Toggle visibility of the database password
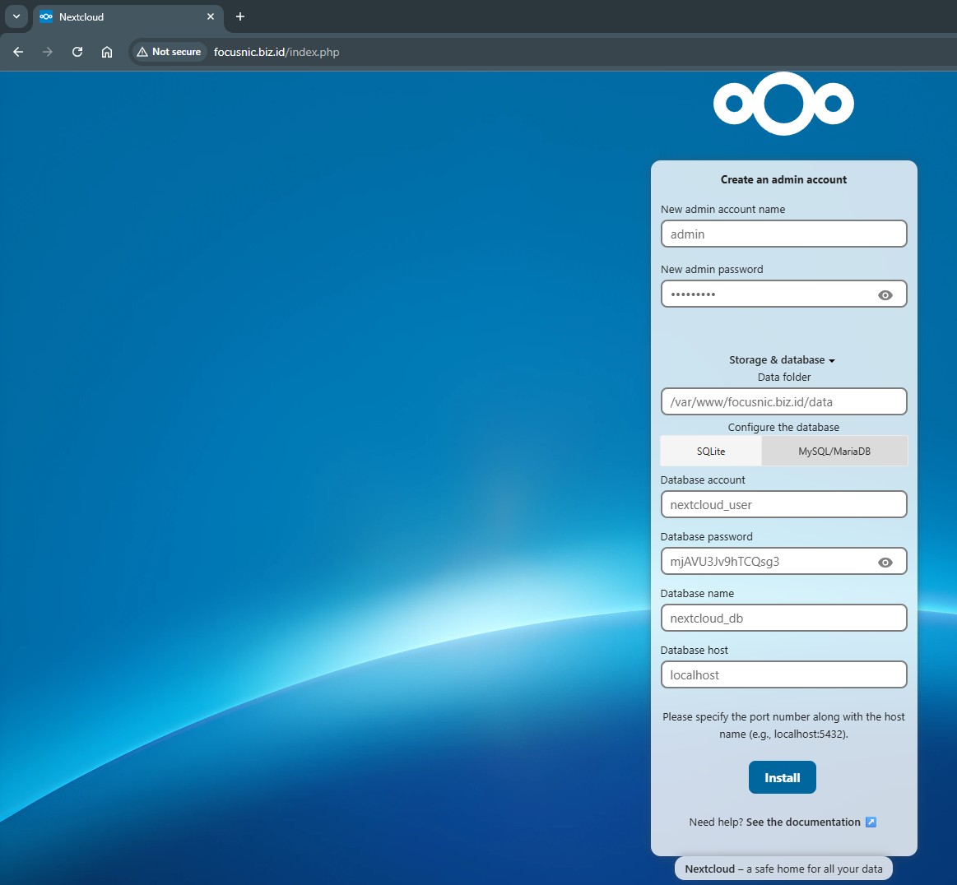The image size is (957, 885). (x=885, y=562)
